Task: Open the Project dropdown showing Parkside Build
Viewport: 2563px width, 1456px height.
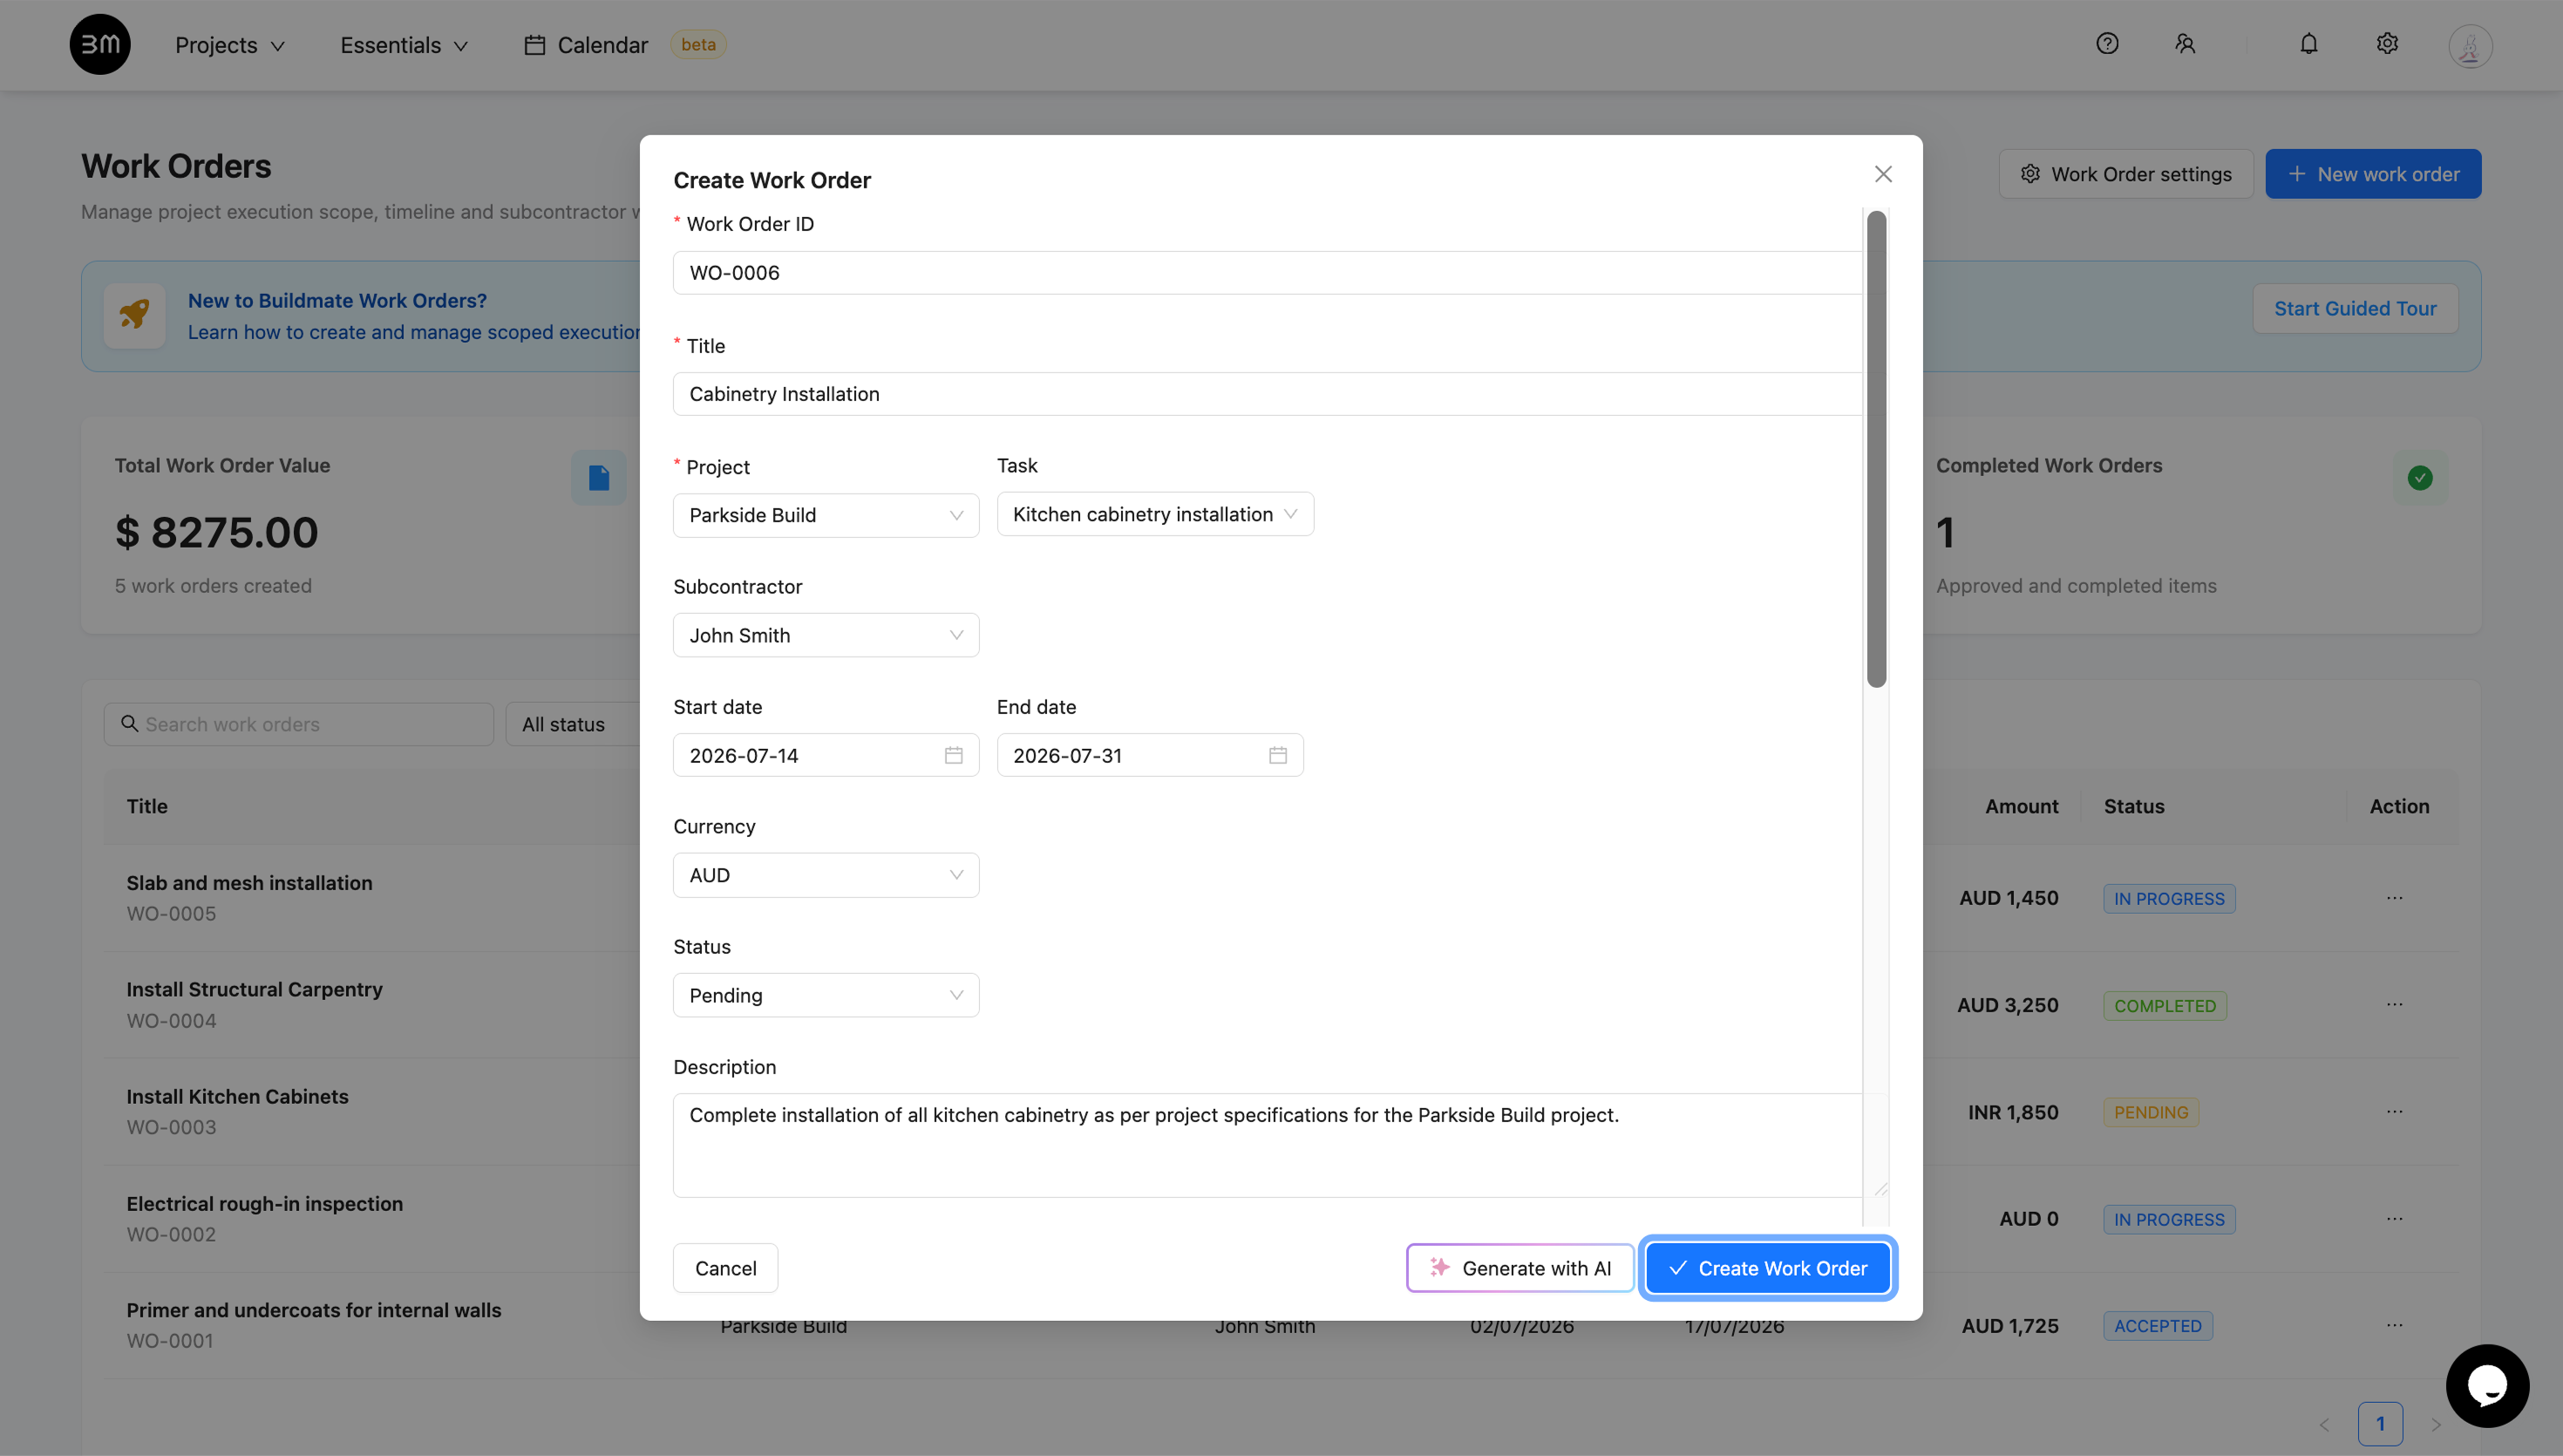Action: coord(826,515)
